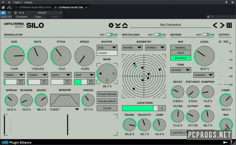Image resolution: width=236 pixels, height=145 pixels.
Task: Open the help question mark
Action: tap(231, 142)
